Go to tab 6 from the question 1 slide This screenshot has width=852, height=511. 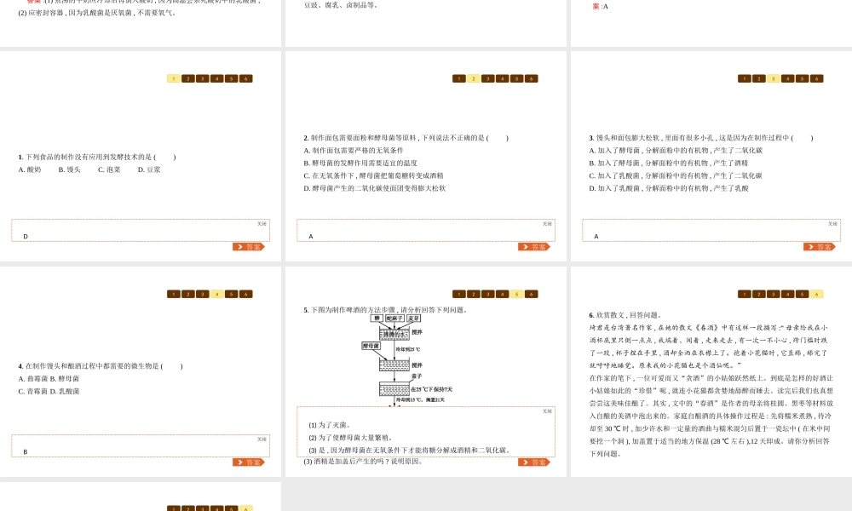(245, 78)
